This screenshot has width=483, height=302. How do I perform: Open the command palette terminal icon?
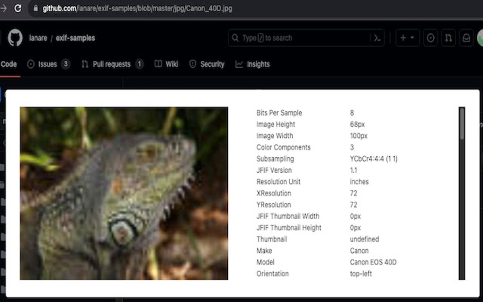coord(376,38)
